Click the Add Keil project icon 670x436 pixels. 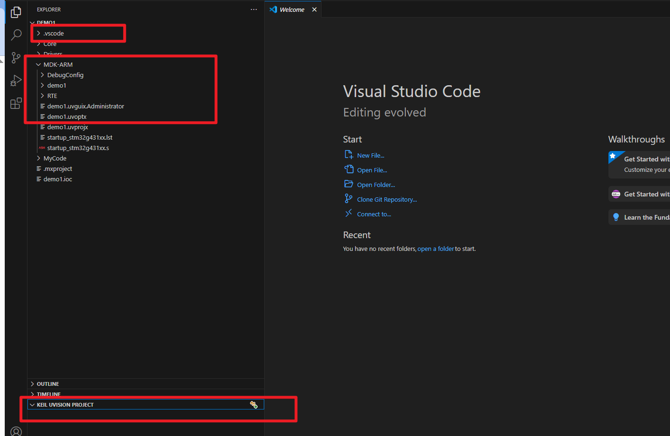pyautogui.click(x=254, y=405)
